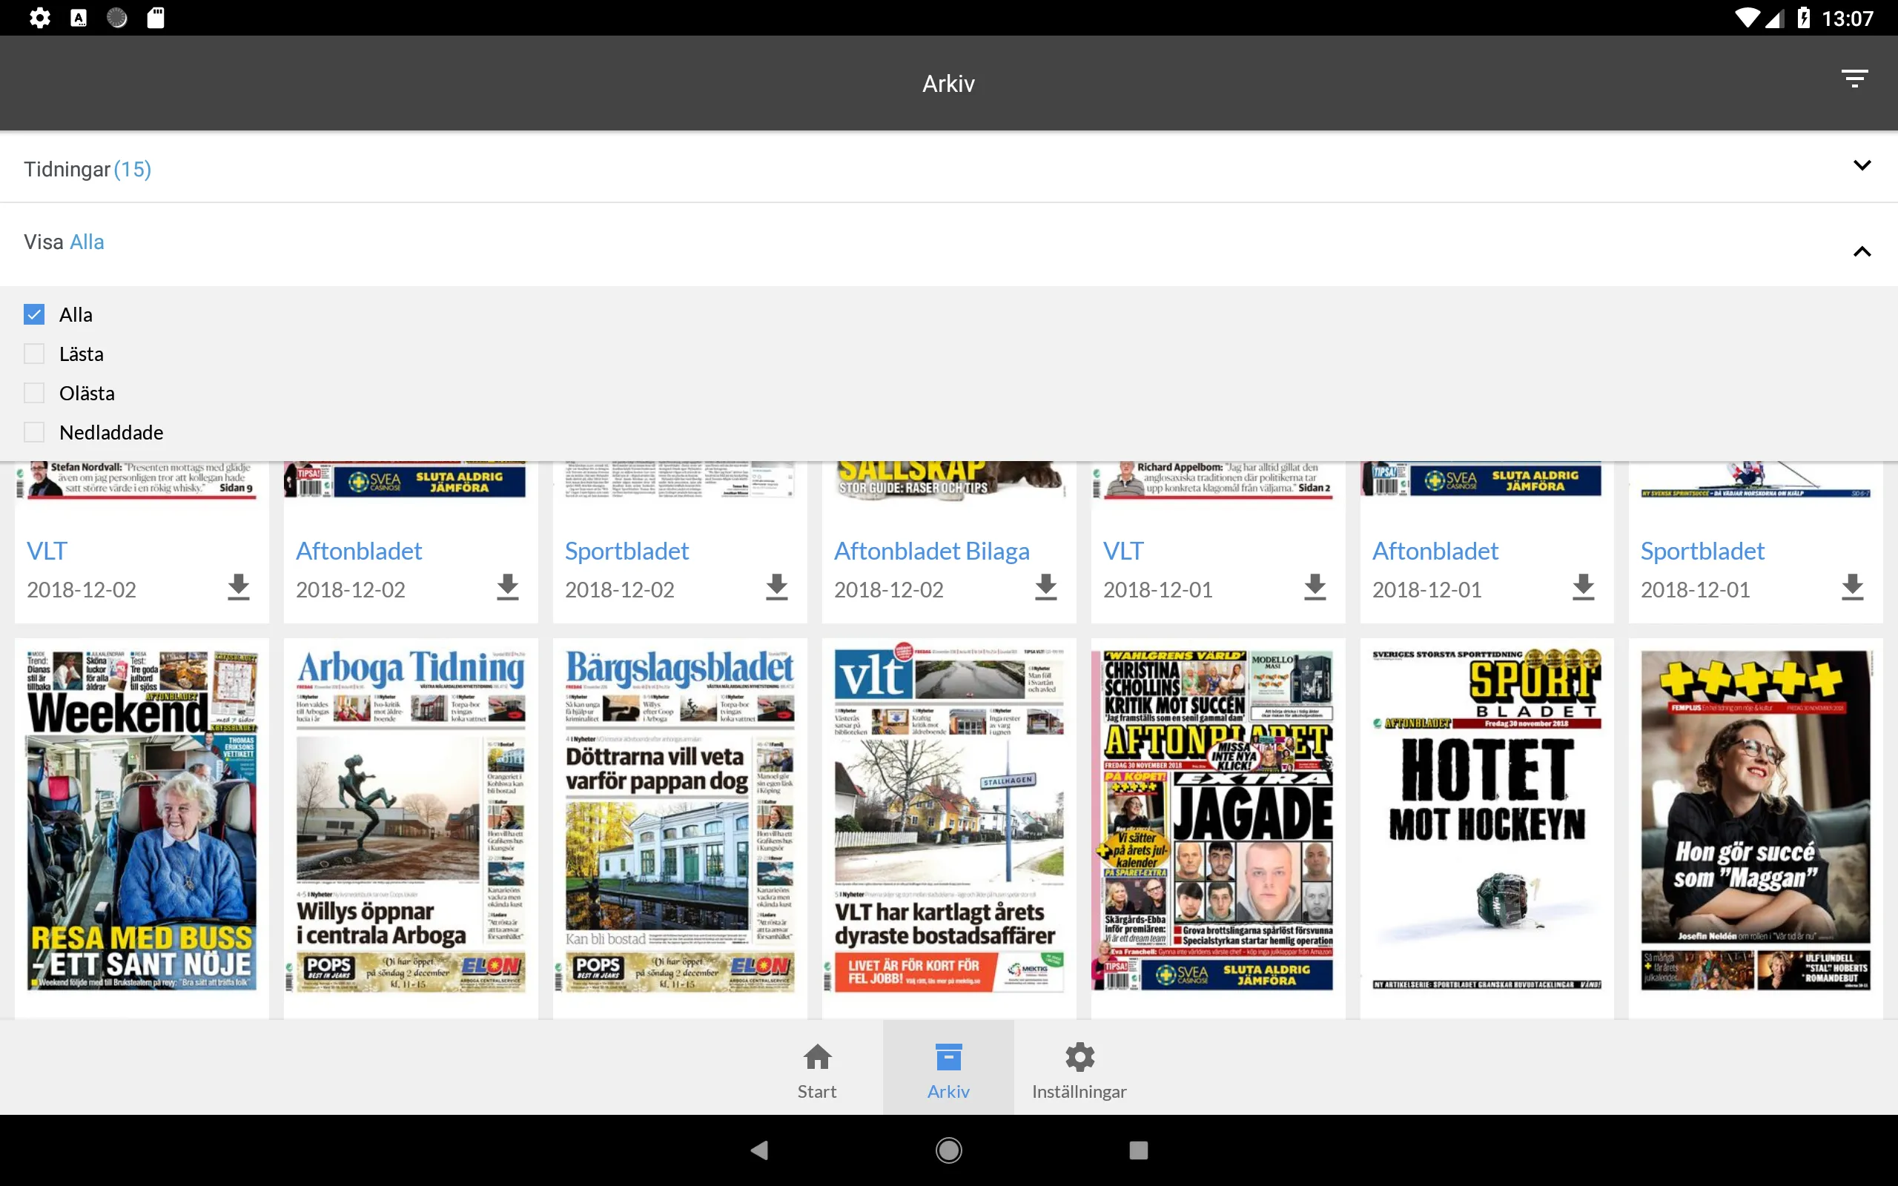
Task: Toggle the Alla checkbox selection
Action: pos(34,314)
